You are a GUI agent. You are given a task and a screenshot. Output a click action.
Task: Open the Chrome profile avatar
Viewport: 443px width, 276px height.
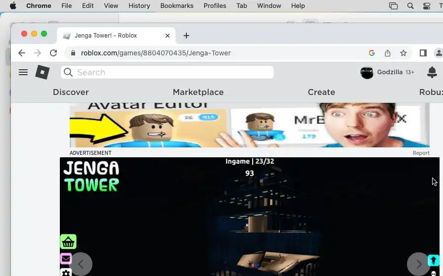point(439,53)
